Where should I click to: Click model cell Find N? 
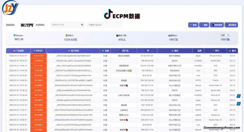tap(215, 81)
